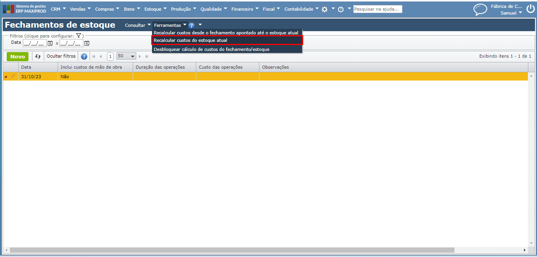The image size is (537, 257).
Task: Click dropdown arrow next to settings gear
Action: 333,8
